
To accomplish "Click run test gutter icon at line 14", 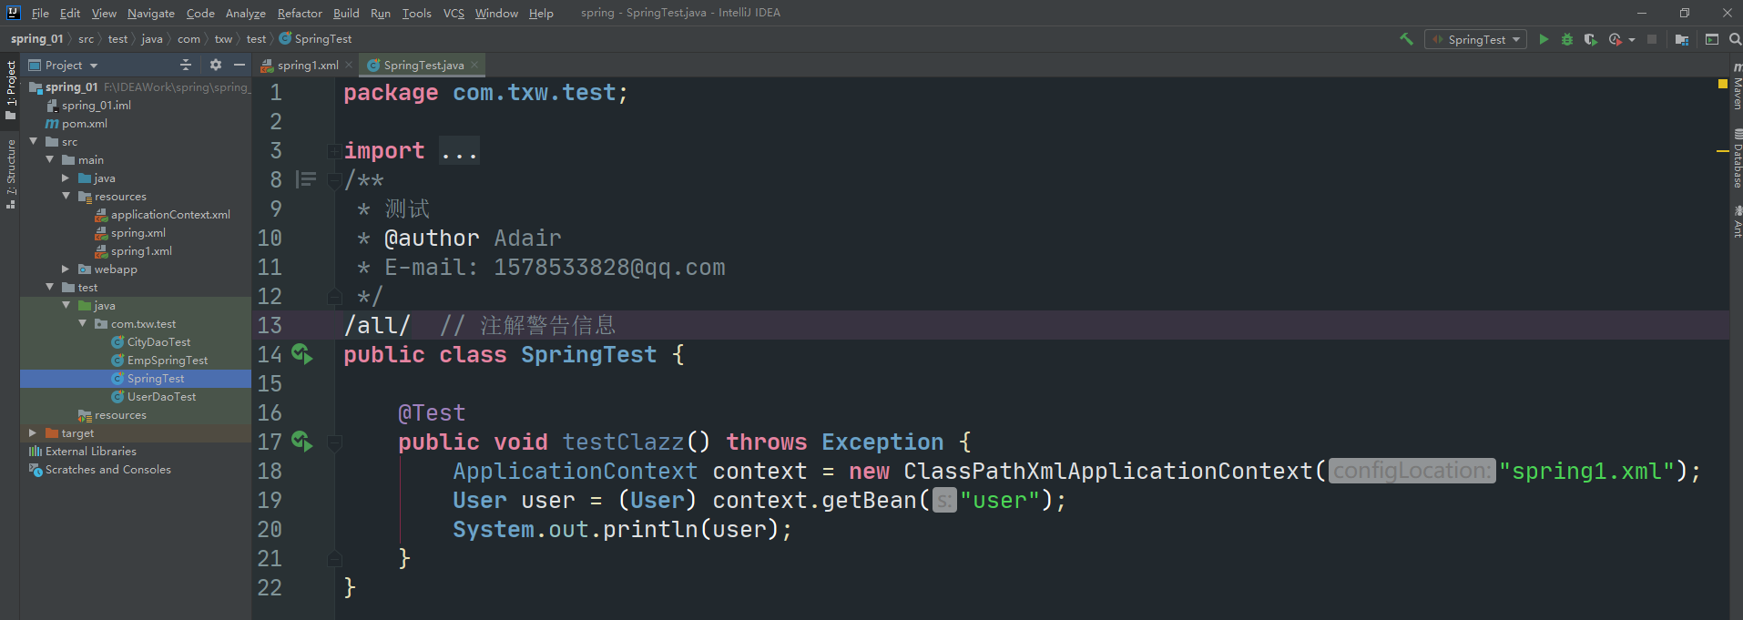I will 301,354.
